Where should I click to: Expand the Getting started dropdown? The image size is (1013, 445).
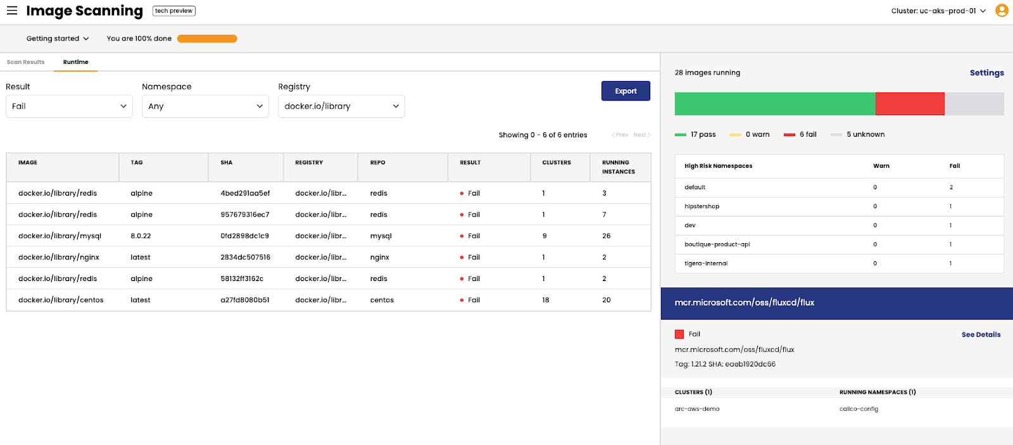(58, 39)
